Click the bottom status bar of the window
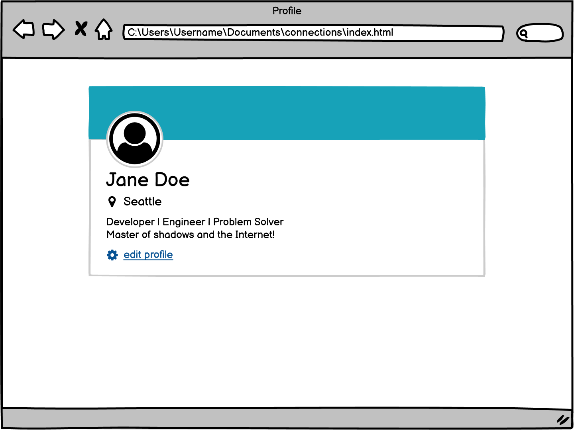This screenshot has width=574, height=430. pyautogui.click(x=279, y=418)
